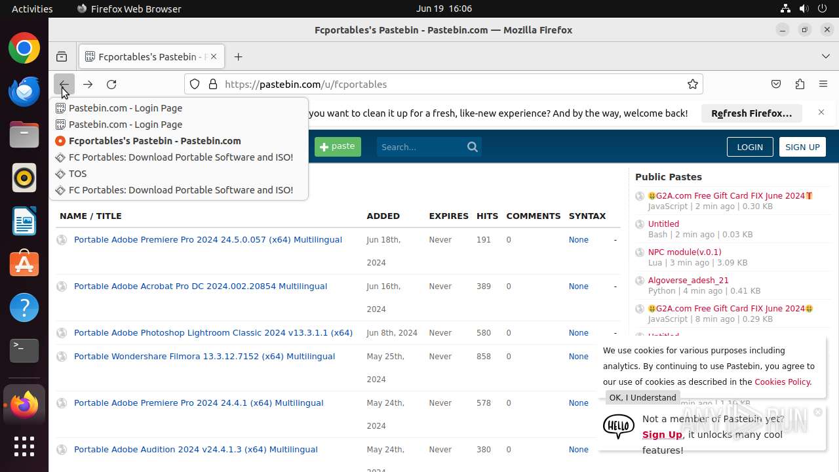839x472 pixels.
Task: Open the Algoverse_adesh_21 public paste
Action: pyautogui.click(x=688, y=281)
